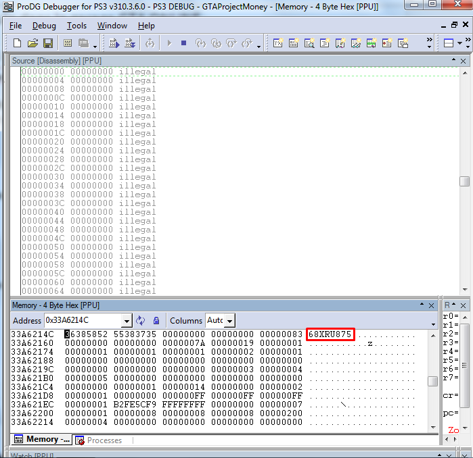Click memory value 0000007A in row 33A62160

coord(183,343)
